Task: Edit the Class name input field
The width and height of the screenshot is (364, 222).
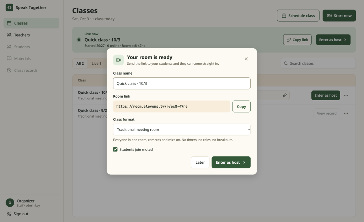Action: pos(182,83)
